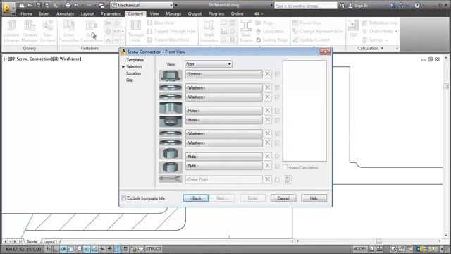Click the Screws selection field
The width and height of the screenshot is (451, 254).
pyautogui.click(x=223, y=74)
